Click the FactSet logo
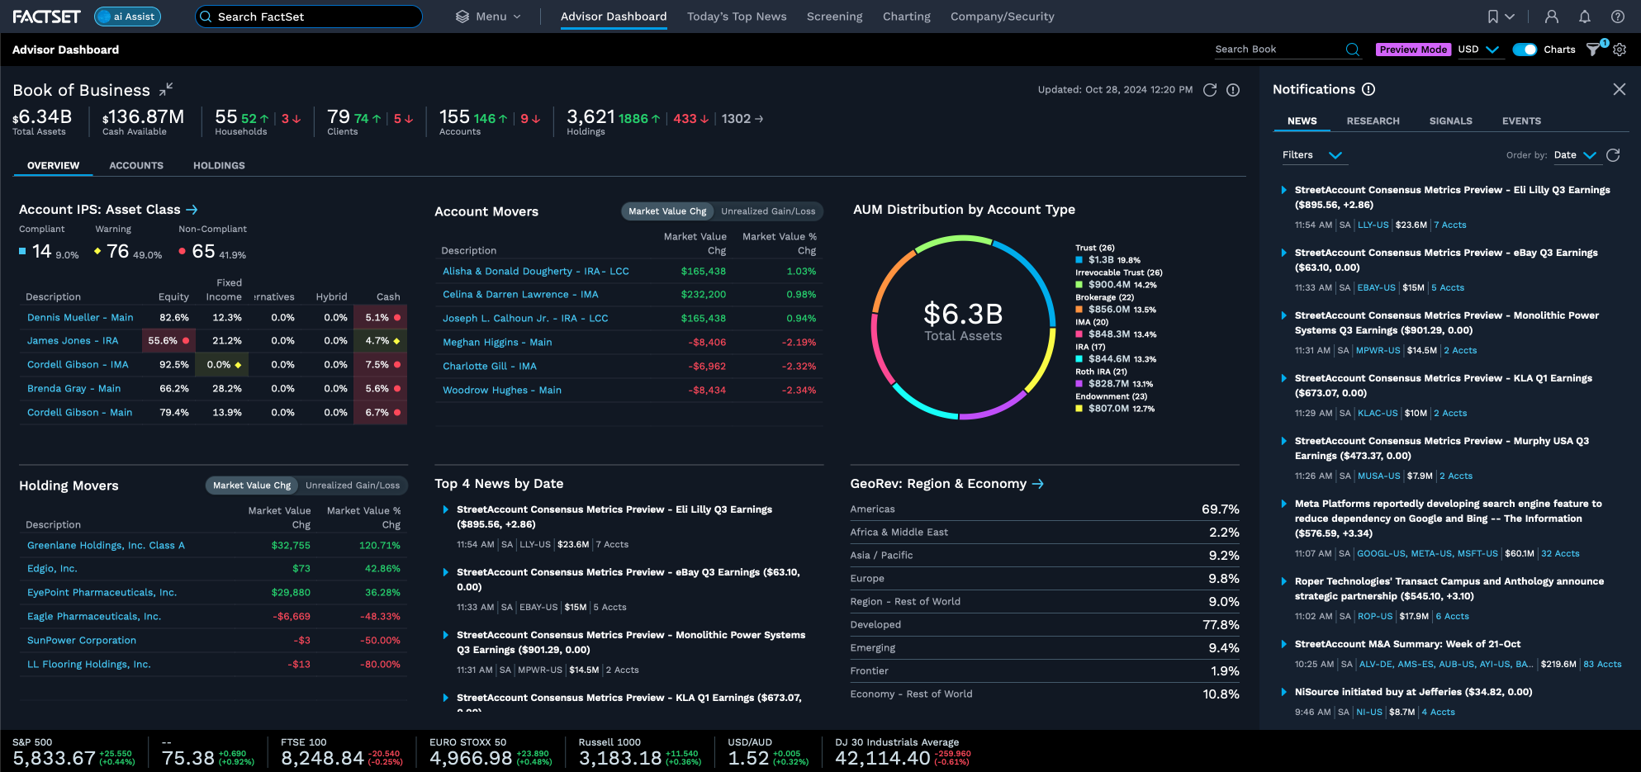 tap(46, 17)
